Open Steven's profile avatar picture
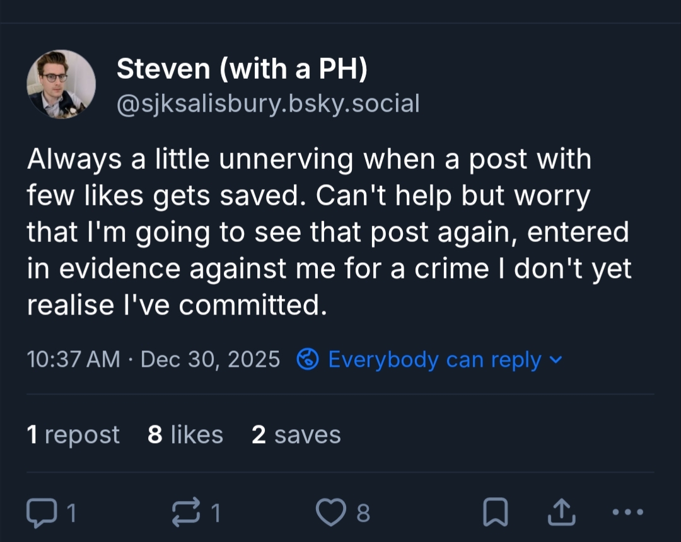 pos(61,84)
